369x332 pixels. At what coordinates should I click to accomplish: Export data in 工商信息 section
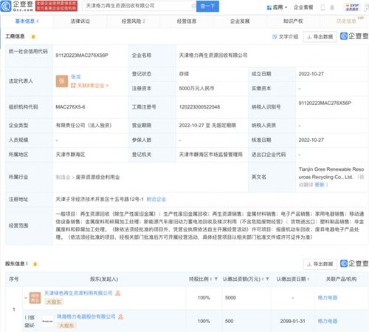click(320, 37)
